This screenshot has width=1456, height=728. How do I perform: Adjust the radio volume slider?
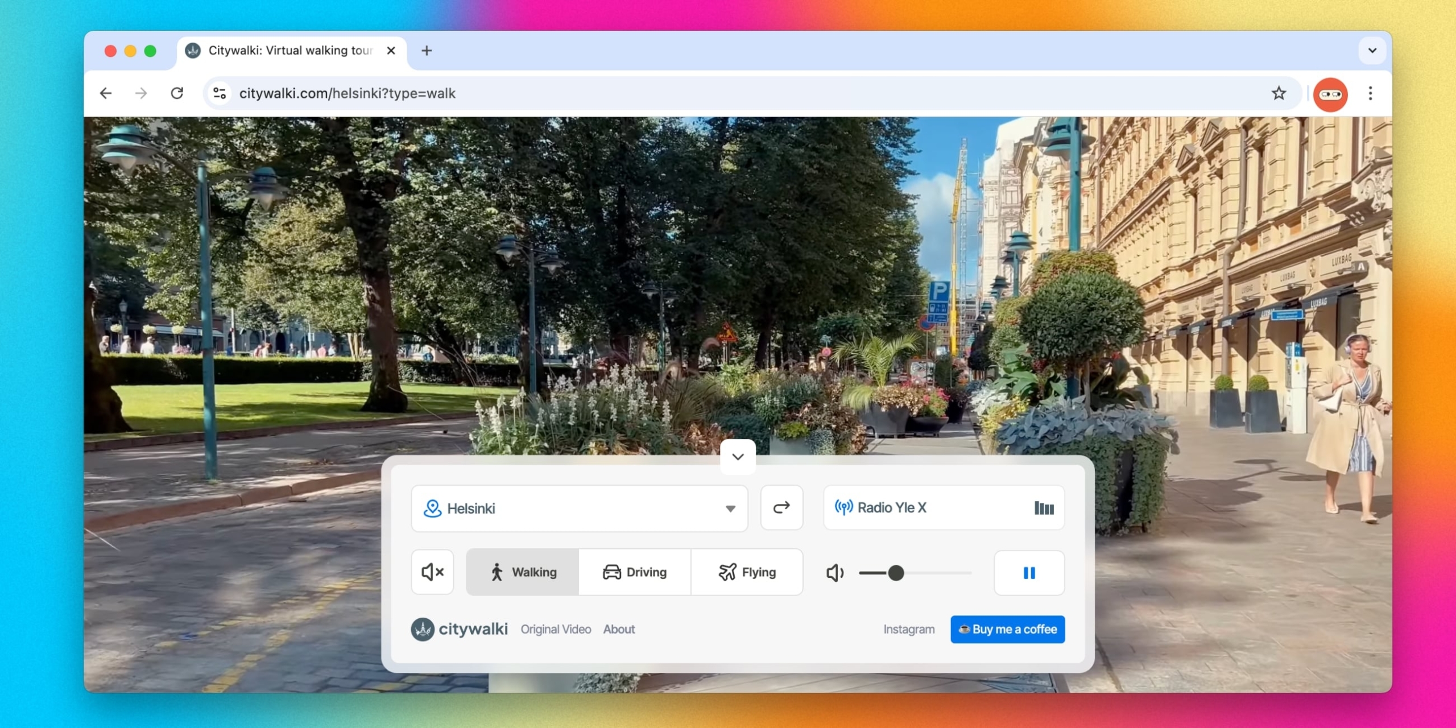pyautogui.click(x=896, y=573)
